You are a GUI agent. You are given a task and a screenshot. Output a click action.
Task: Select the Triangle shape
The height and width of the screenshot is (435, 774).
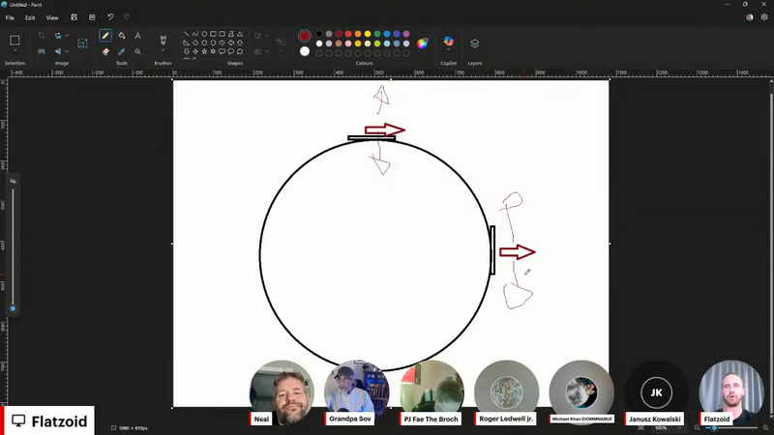(x=239, y=34)
